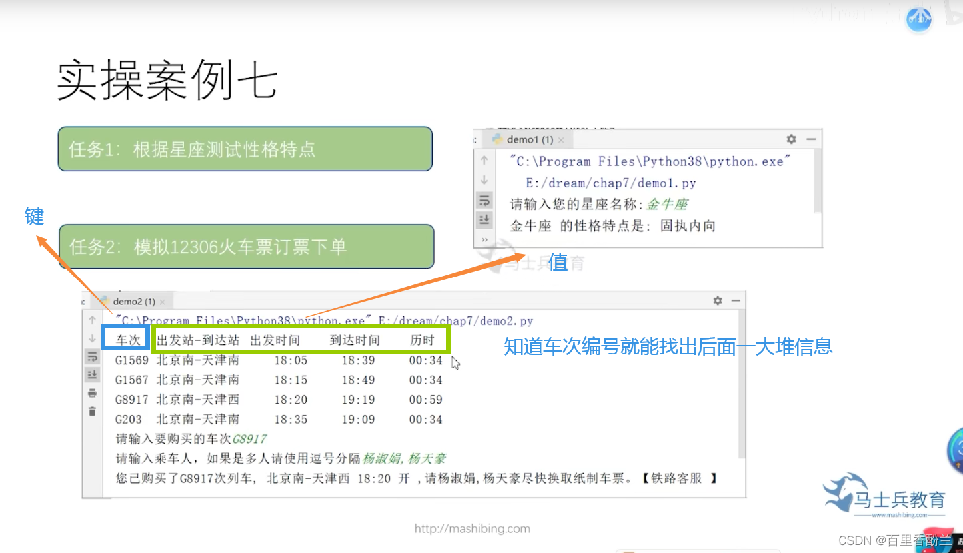Click departure time 18:05
This screenshot has height=553, width=963.
pos(291,360)
